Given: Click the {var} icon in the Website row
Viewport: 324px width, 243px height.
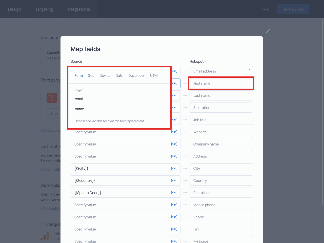Looking at the screenshot, I should click(174, 132).
